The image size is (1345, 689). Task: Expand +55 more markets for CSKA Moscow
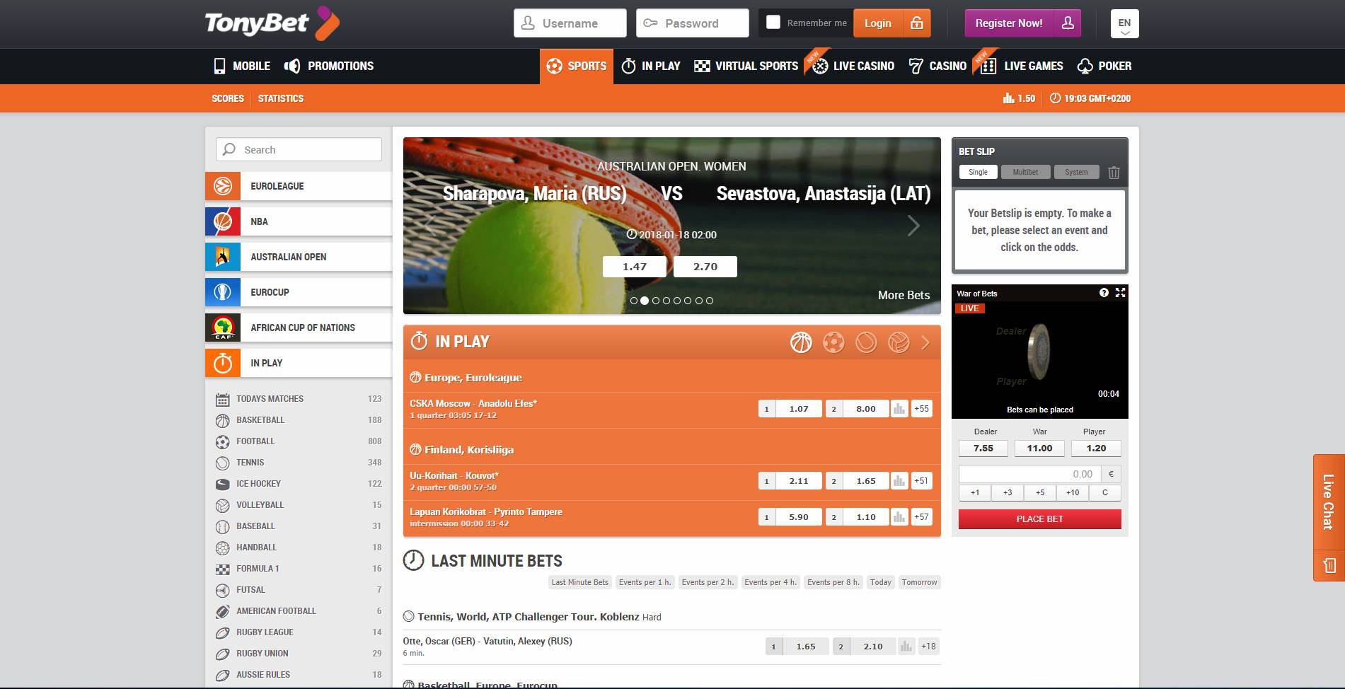click(921, 409)
